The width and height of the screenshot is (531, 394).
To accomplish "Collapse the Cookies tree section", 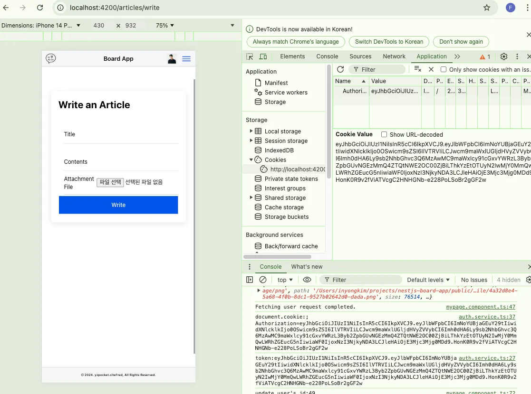I will pos(251,159).
